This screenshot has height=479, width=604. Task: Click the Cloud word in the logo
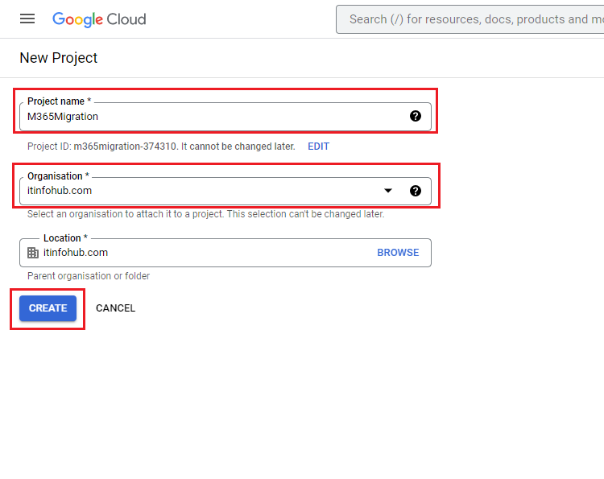coord(126,19)
